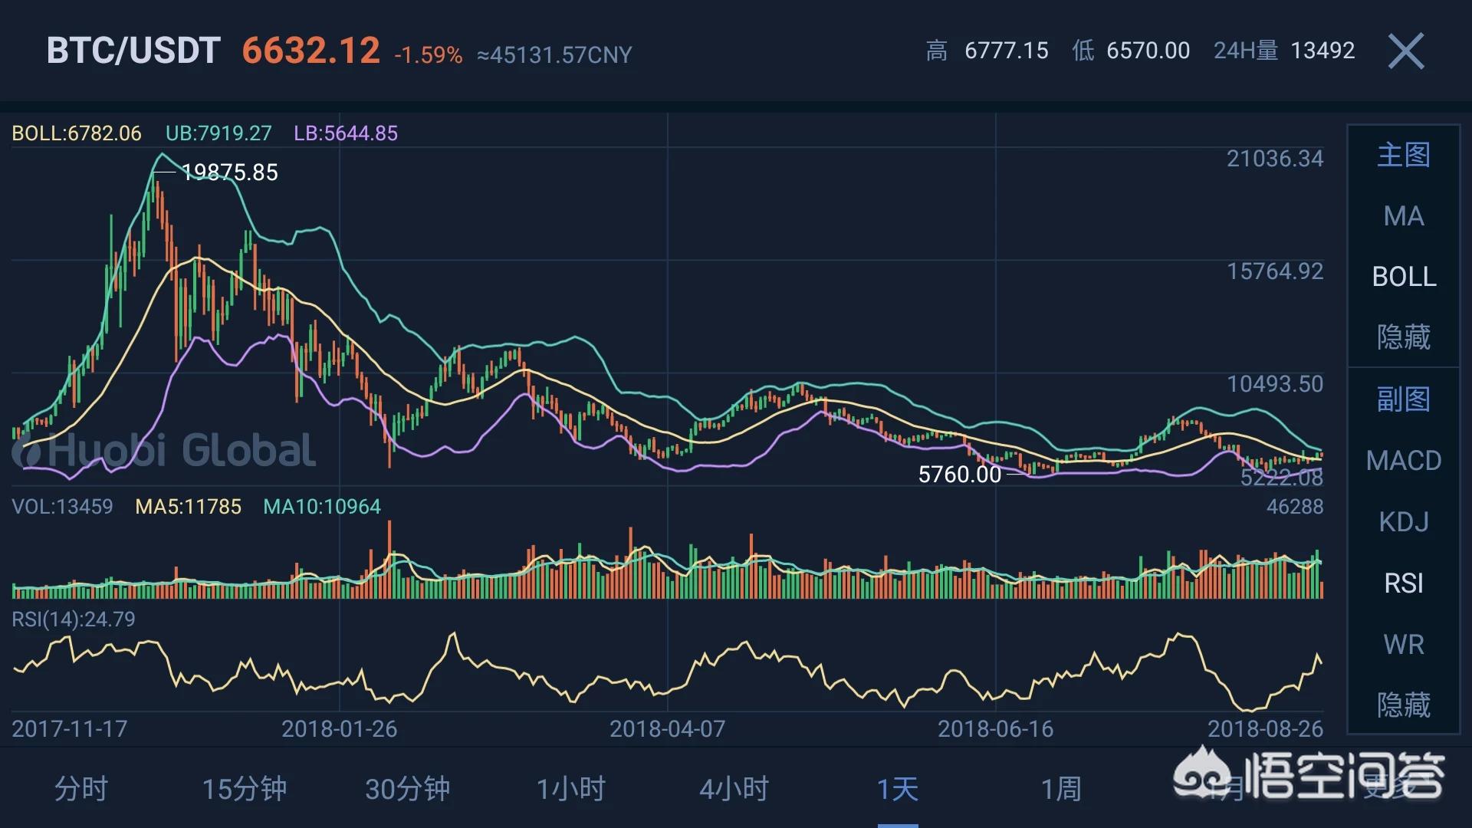Switch to 1周 weekly interval tab
This screenshot has height=828, width=1472.
1060,789
